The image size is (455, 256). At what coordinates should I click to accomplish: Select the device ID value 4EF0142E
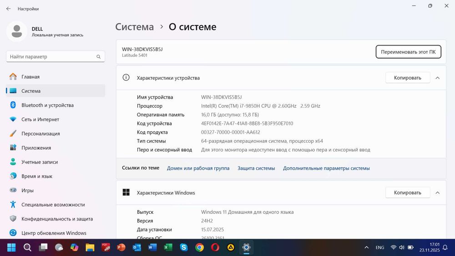coord(247,123)
